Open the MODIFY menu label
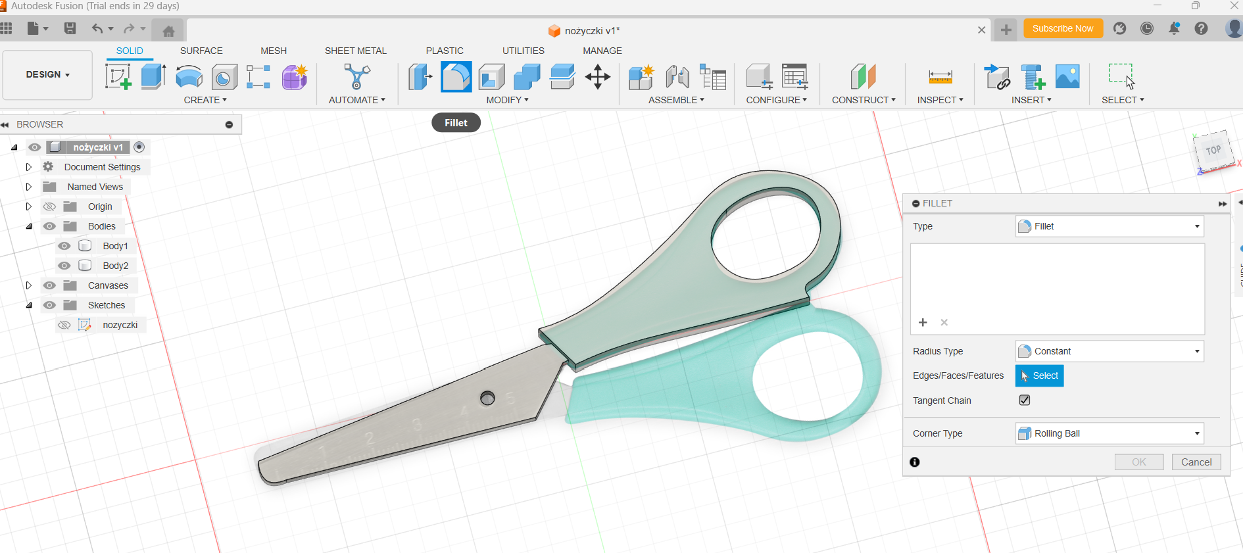 (x=507, y=100)
